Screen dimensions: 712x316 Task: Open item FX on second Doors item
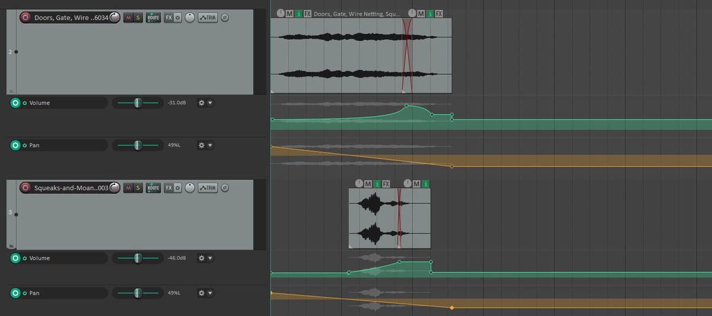tap(439, 14)
